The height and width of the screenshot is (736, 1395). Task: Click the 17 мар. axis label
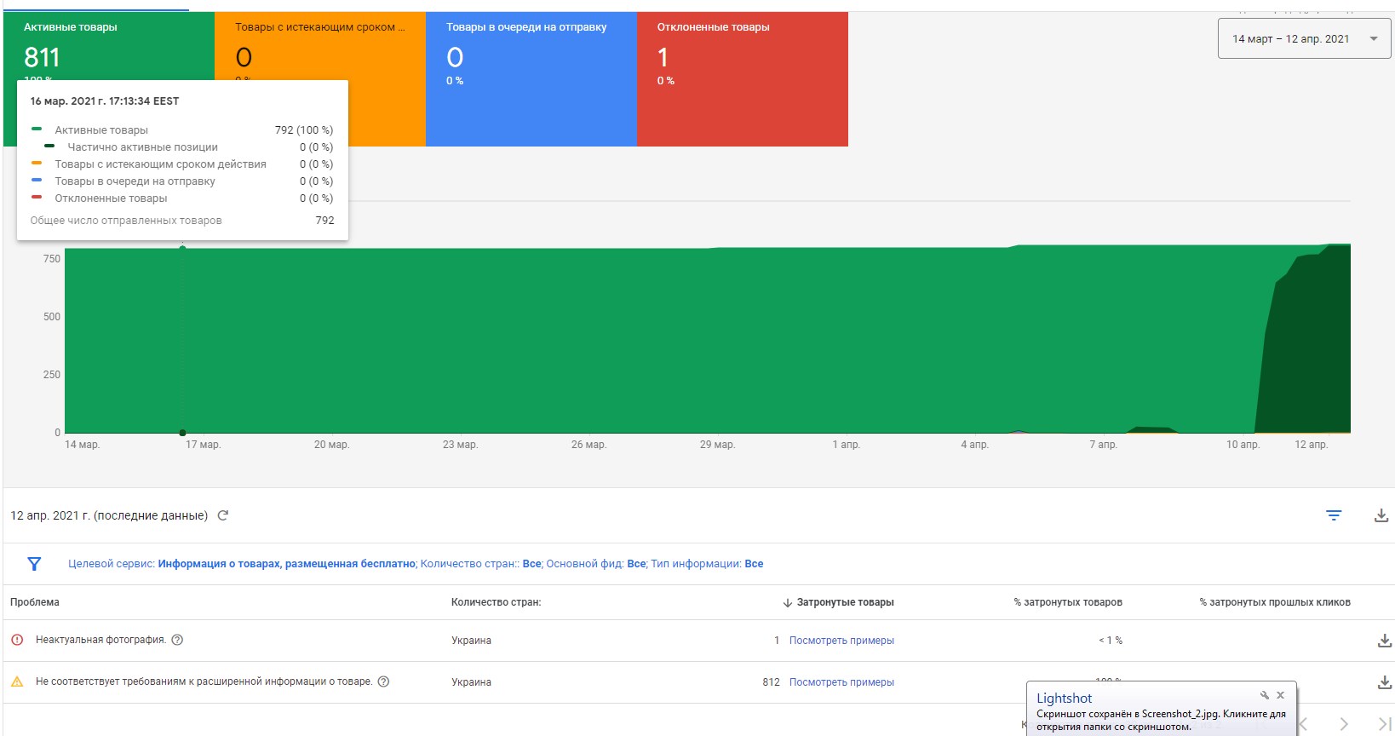point(203,445)
